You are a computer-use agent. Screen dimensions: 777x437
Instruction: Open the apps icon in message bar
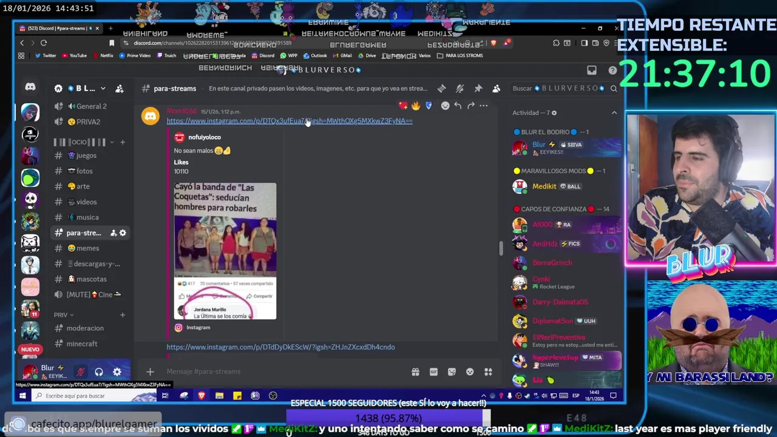(x=488, y=371)
